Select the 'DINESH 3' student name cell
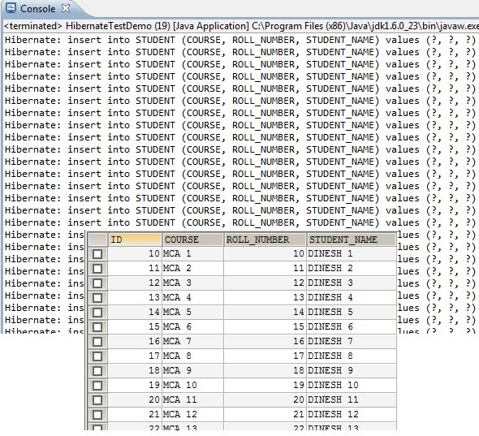The height and width of the screenshot is (436, 479). pyautogui.click(x=352, y=283)
